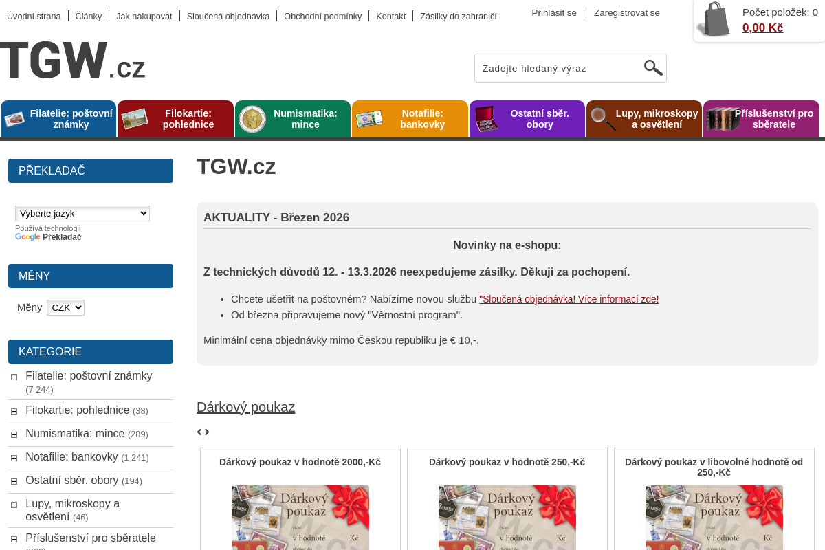
Task: Open the CZK currency selector
Action: click(65, 307)
